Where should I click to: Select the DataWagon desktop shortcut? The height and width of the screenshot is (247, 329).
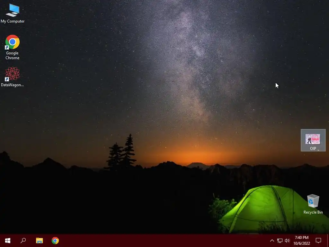13,77
